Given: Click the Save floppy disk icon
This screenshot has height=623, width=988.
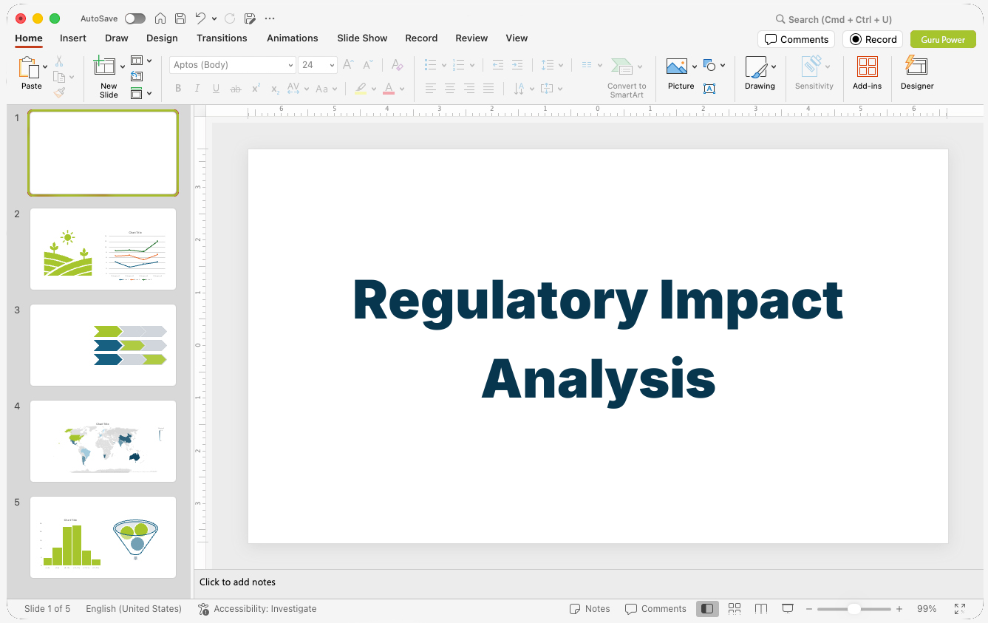Looking at the screenshot, I should [x=180, y=18].
